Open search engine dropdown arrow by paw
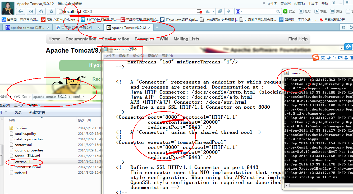353x194 pixels. tap(242, 11)
